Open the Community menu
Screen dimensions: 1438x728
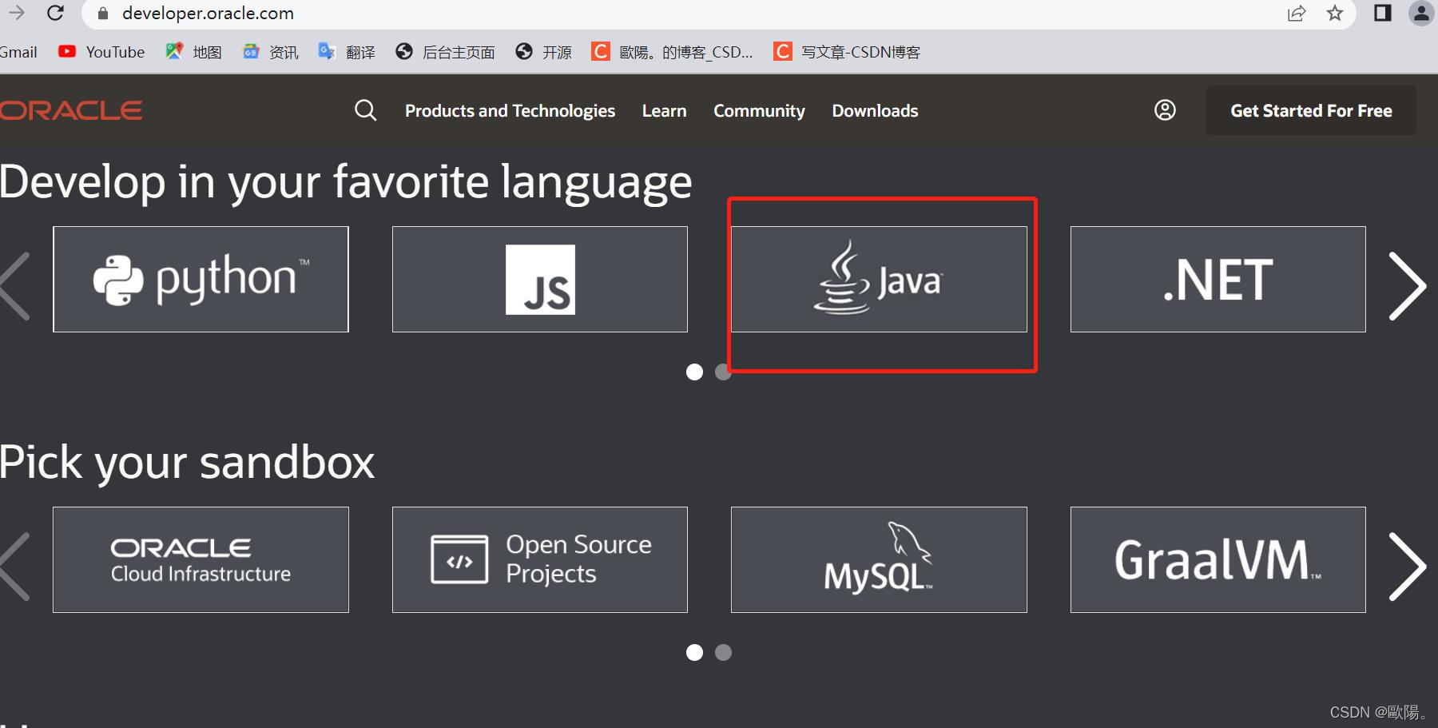[x=759, y=111]
